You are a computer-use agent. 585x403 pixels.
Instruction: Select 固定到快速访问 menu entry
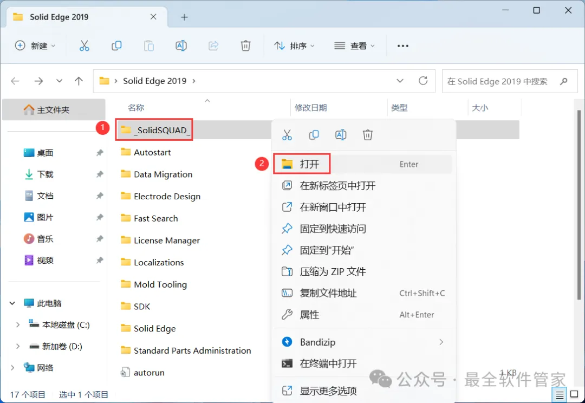pyautogui.click(x=363, y=229)
